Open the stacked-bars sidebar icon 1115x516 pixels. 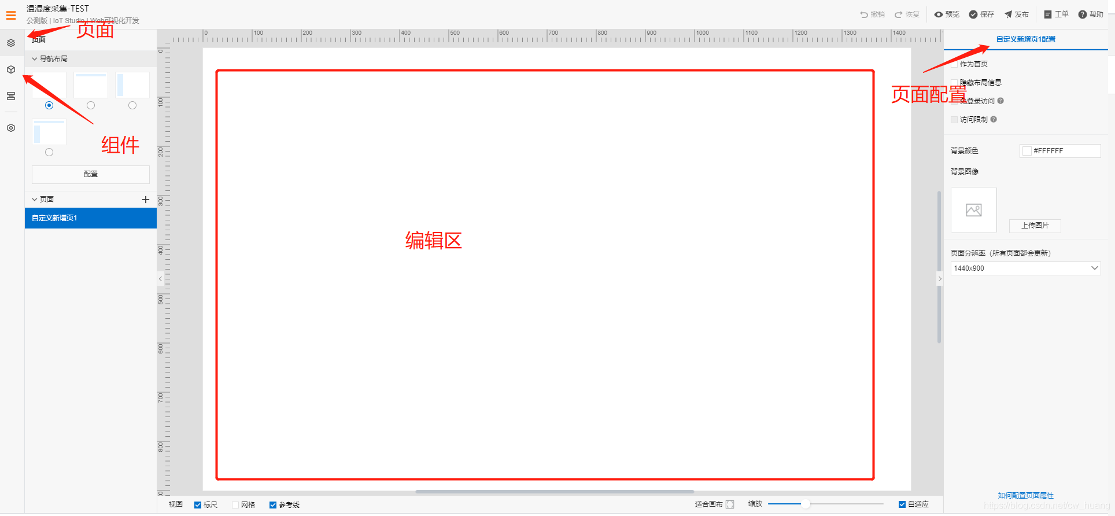coord(11,96)
